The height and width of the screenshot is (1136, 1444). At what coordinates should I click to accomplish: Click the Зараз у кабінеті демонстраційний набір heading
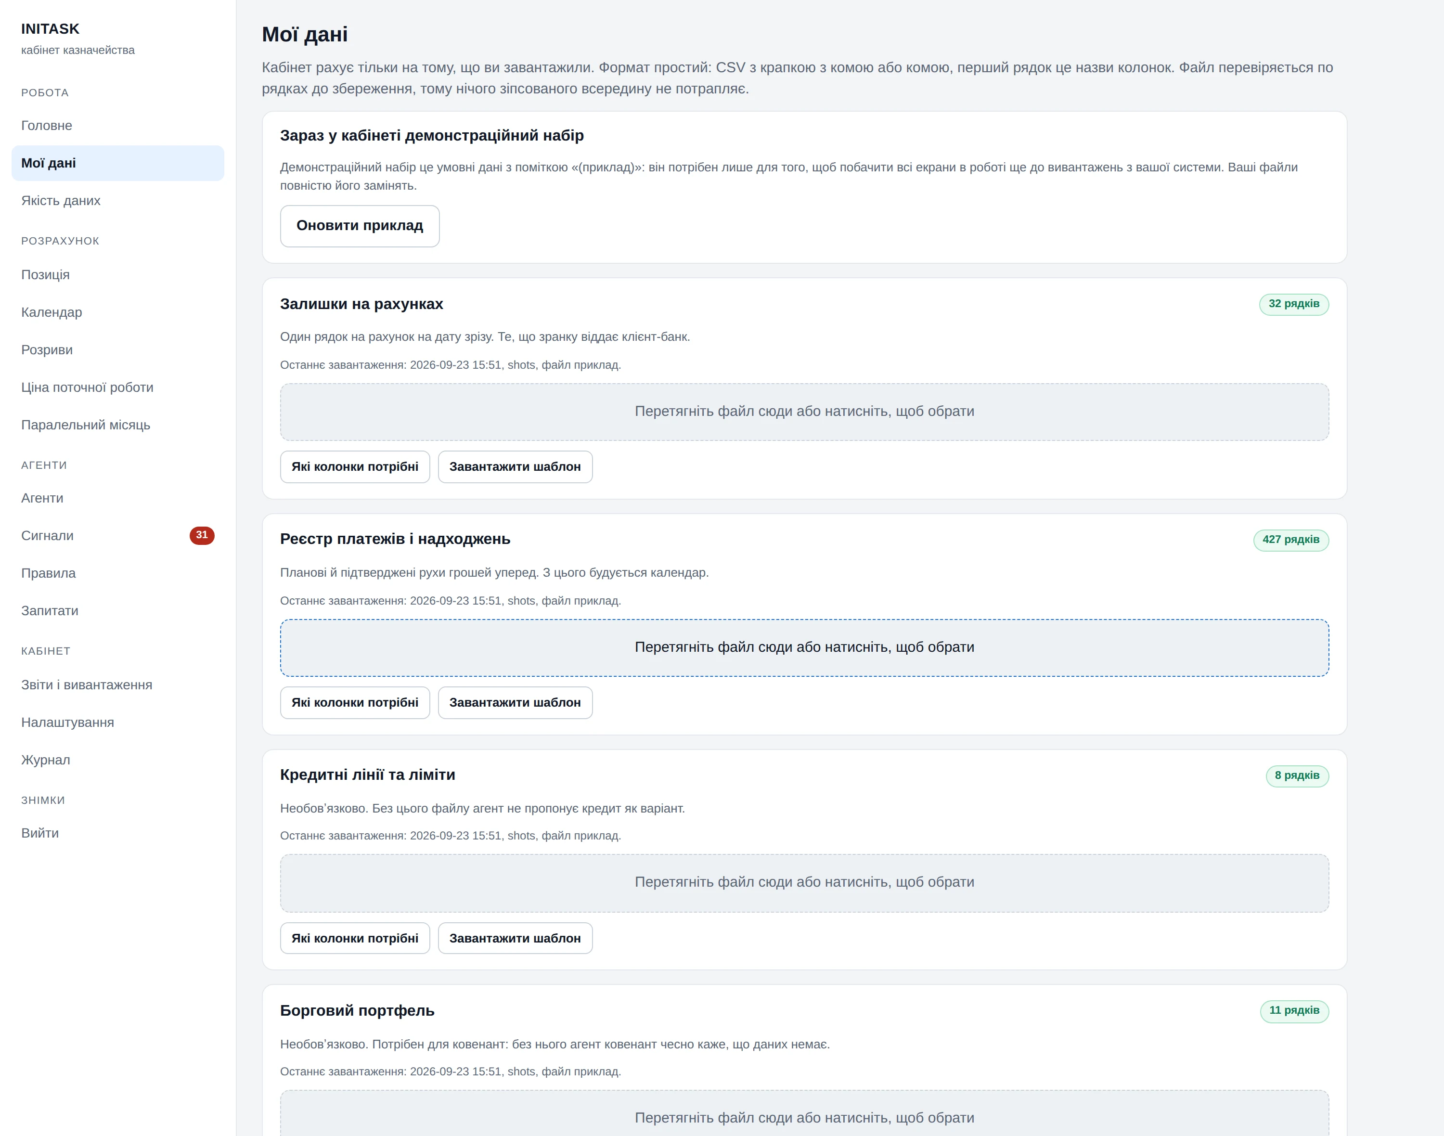[x=432, y=136]
